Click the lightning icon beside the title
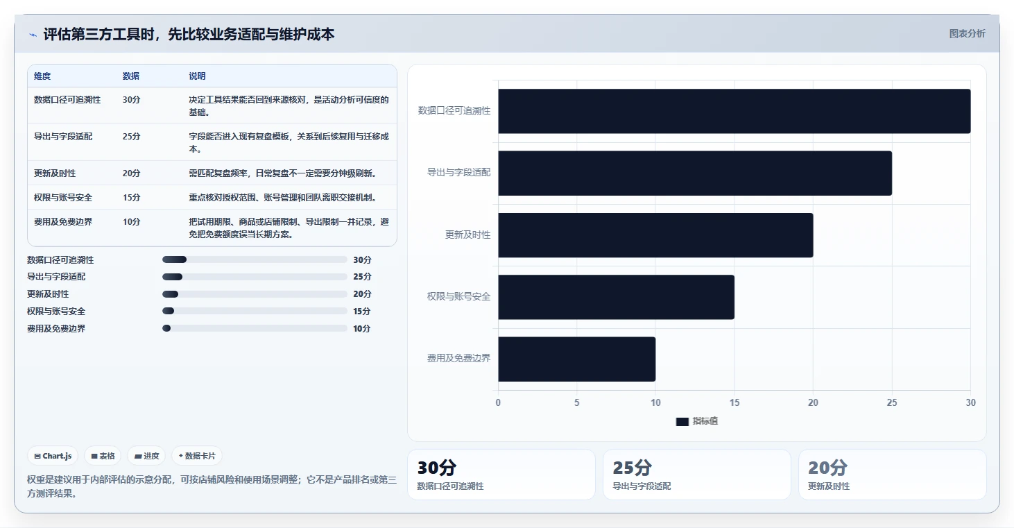This screenshot has width=1014, height=528. point(33,35)
